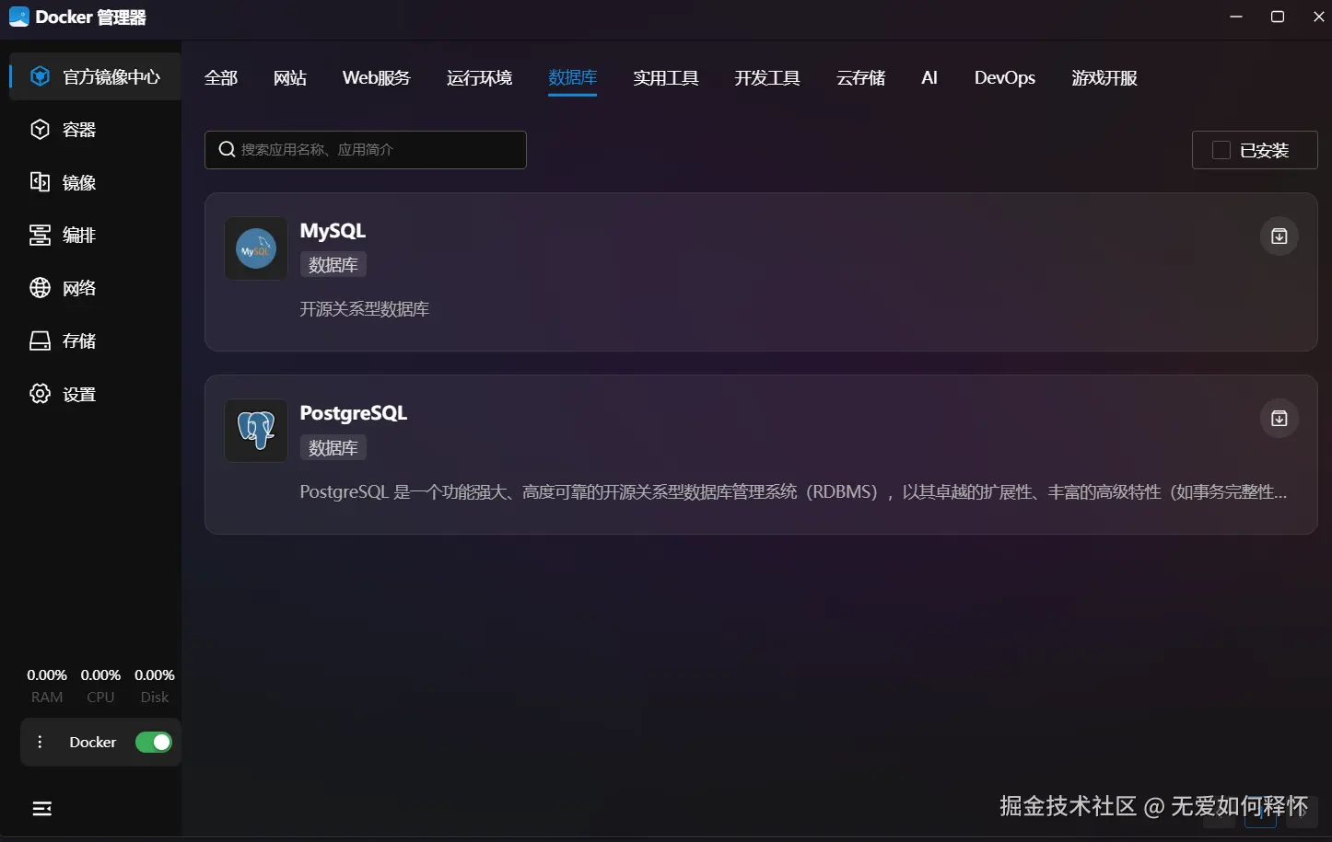Screen dimensions: 1332x842
Task: Collapse the sidebar with bottom menu icon
Action: (x=42, y=809)
